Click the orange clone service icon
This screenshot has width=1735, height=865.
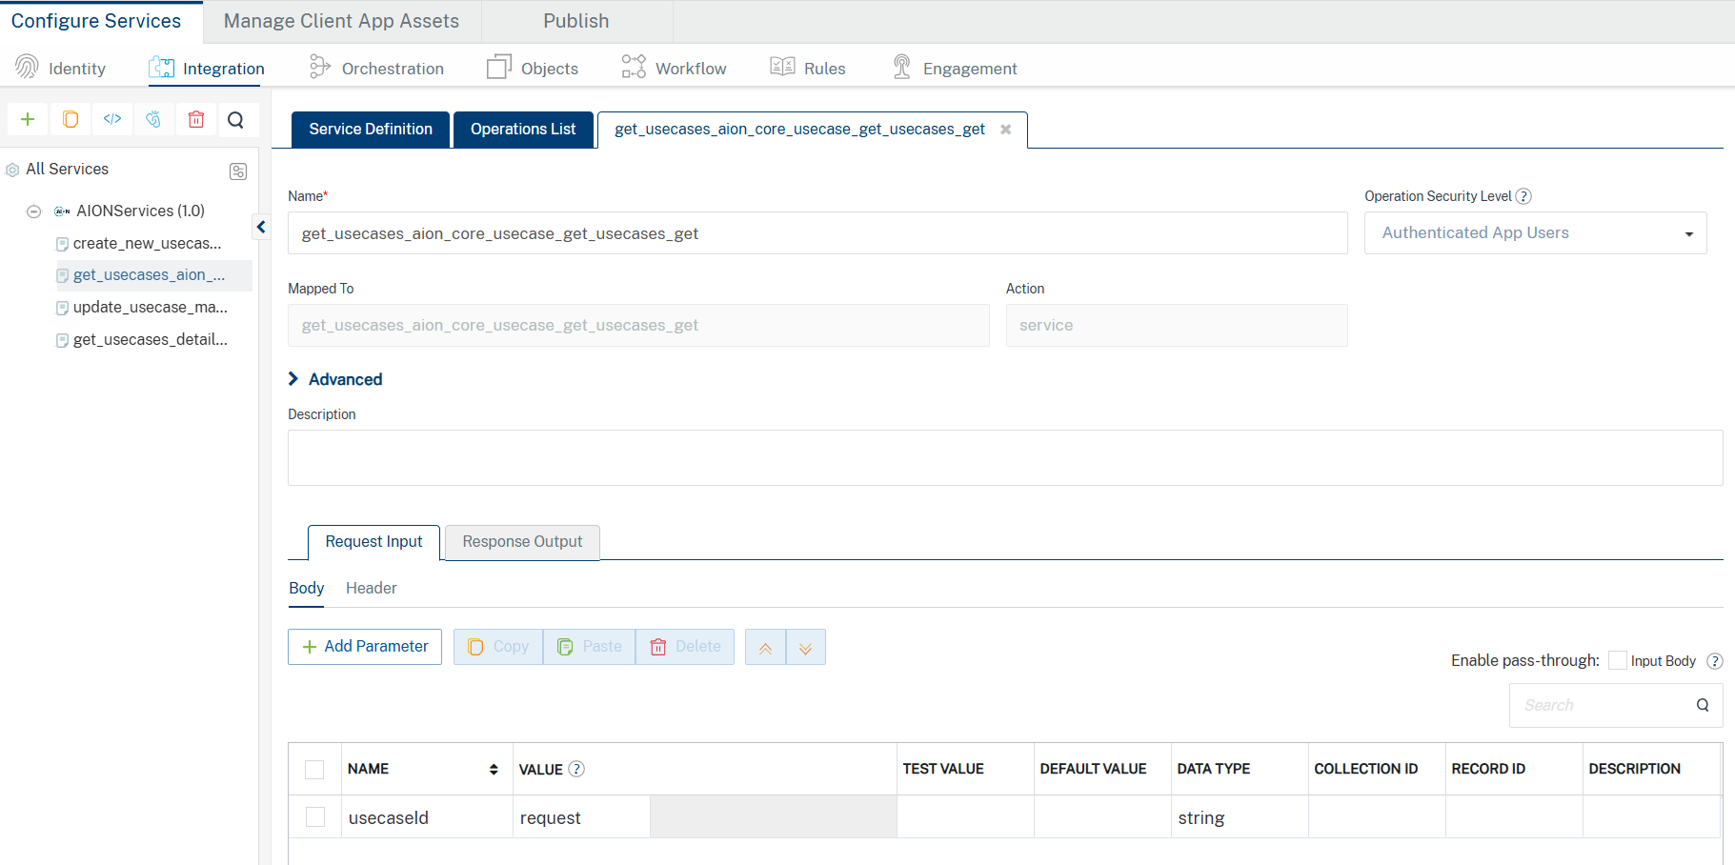click(x=71, y=119)
